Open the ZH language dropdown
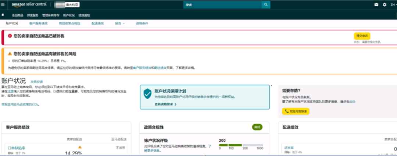 [x=394, y=4]
